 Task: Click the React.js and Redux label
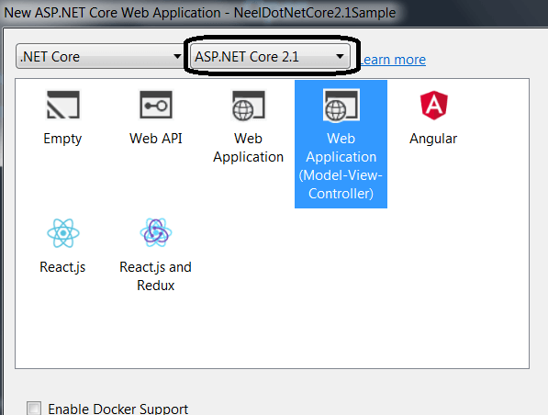(155, 276)
